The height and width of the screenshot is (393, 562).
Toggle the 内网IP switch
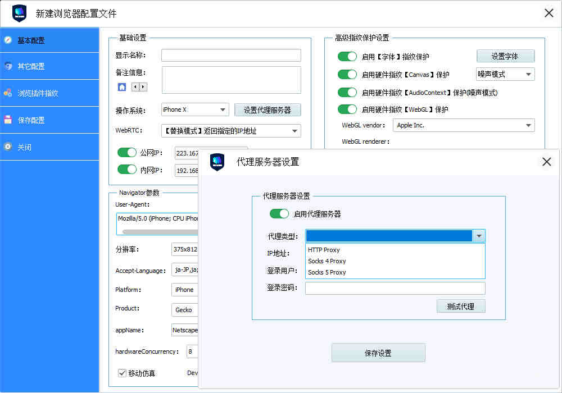tap(127, 170)
